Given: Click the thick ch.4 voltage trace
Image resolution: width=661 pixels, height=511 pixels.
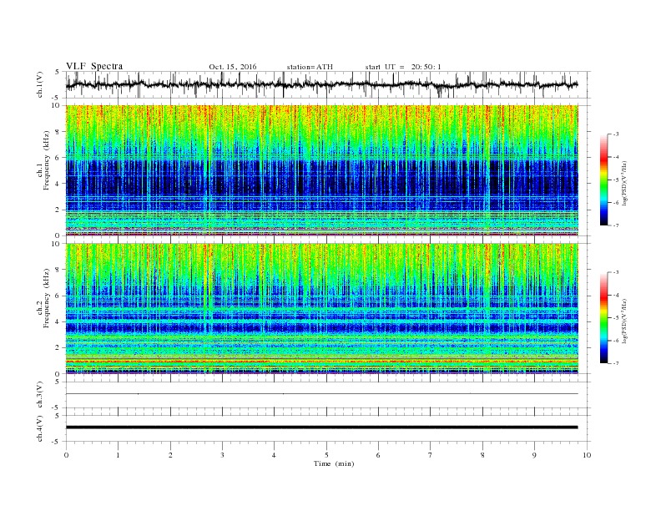Looking at the screenshot, I should pos(322,428).
